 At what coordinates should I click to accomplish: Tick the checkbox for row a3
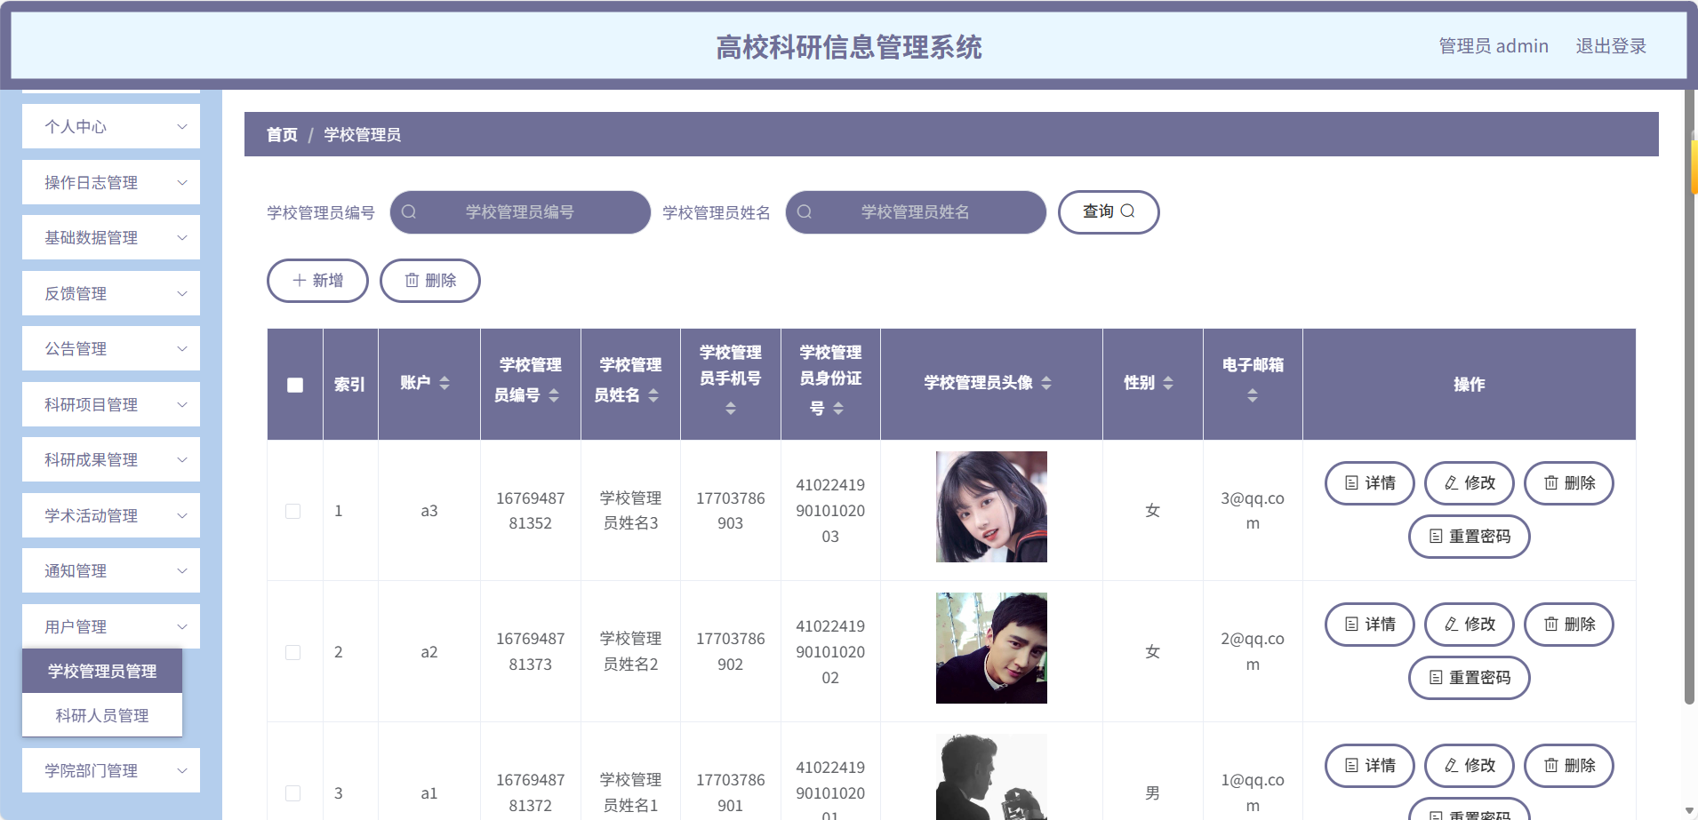click(x=292, y=511)
